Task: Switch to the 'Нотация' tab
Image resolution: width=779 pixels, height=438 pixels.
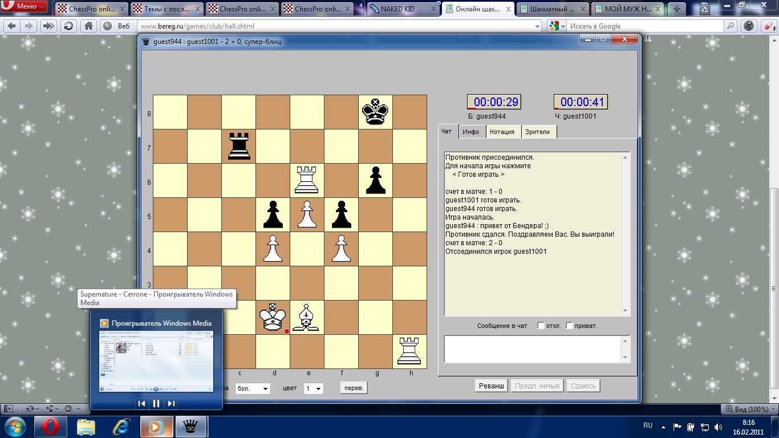Action: (502, 132)
